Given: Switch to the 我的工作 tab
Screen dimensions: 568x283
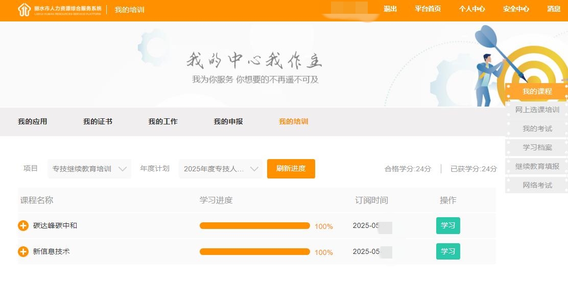Looking at the screenshot, I should (163, 121).
